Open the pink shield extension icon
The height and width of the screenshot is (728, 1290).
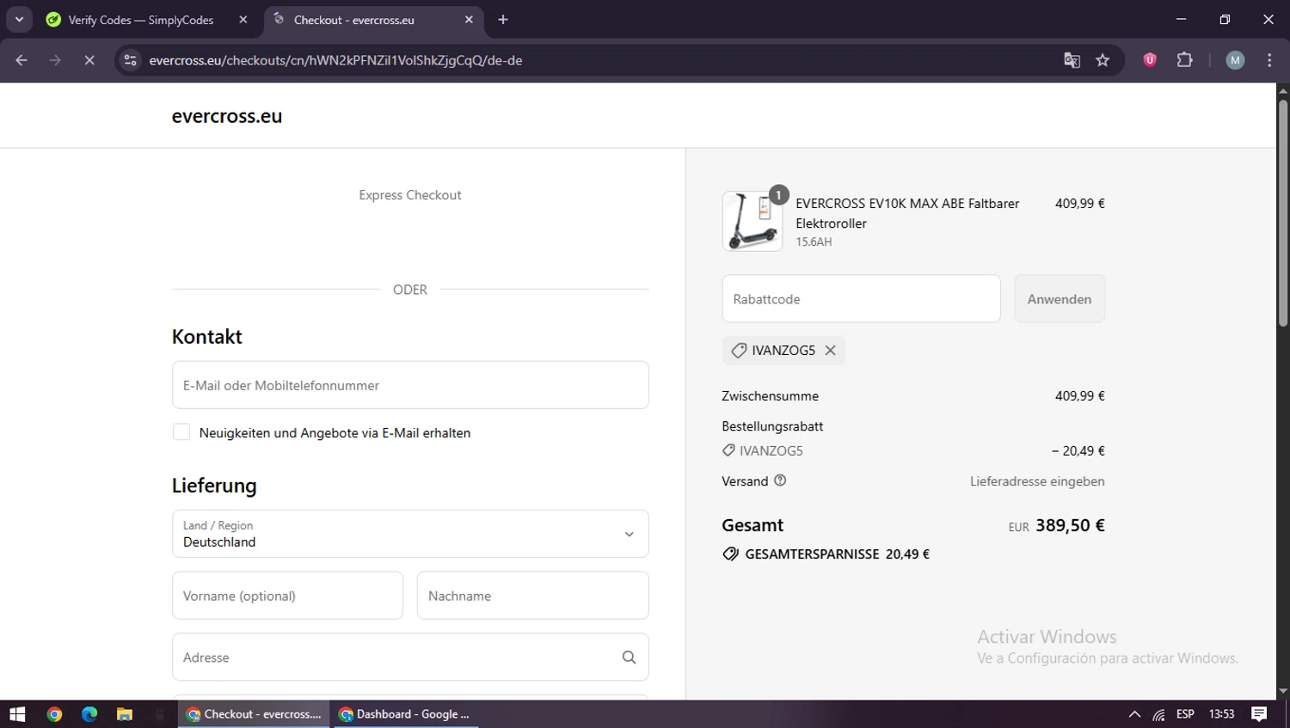click(1150, 60)
